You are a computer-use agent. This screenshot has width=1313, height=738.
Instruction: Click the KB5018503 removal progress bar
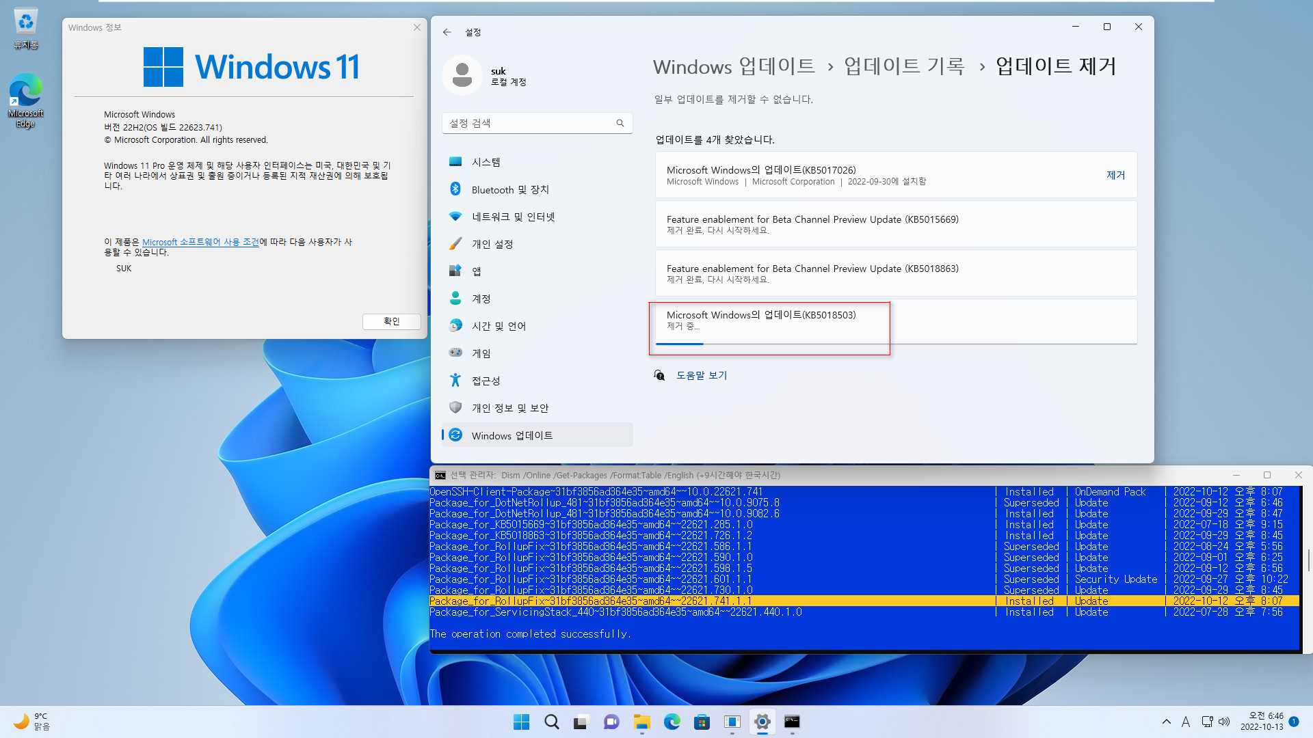896,344
